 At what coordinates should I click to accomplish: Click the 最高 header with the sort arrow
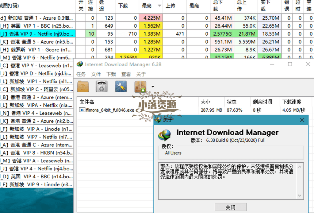pyautogui.click(x=151, y=6)
